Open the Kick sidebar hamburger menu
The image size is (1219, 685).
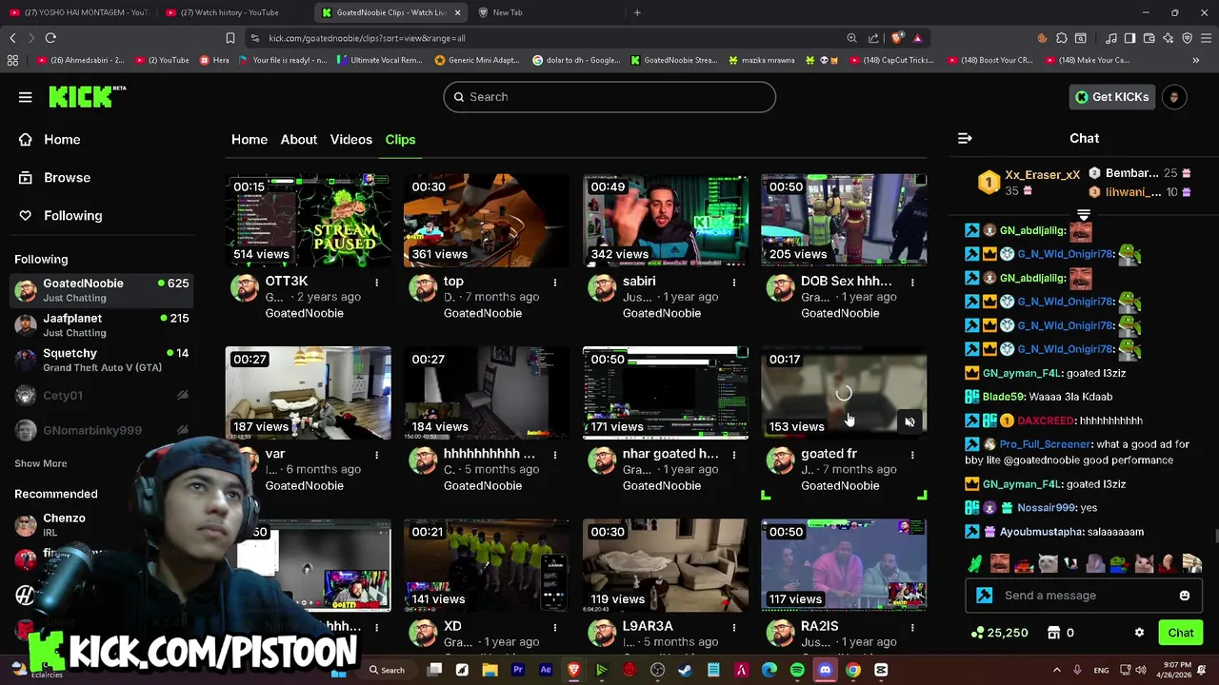(26, 97)
